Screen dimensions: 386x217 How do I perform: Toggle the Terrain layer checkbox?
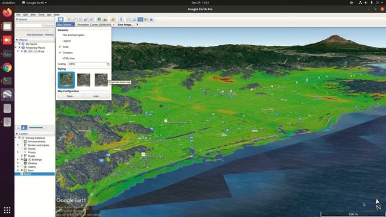point(22,174)
